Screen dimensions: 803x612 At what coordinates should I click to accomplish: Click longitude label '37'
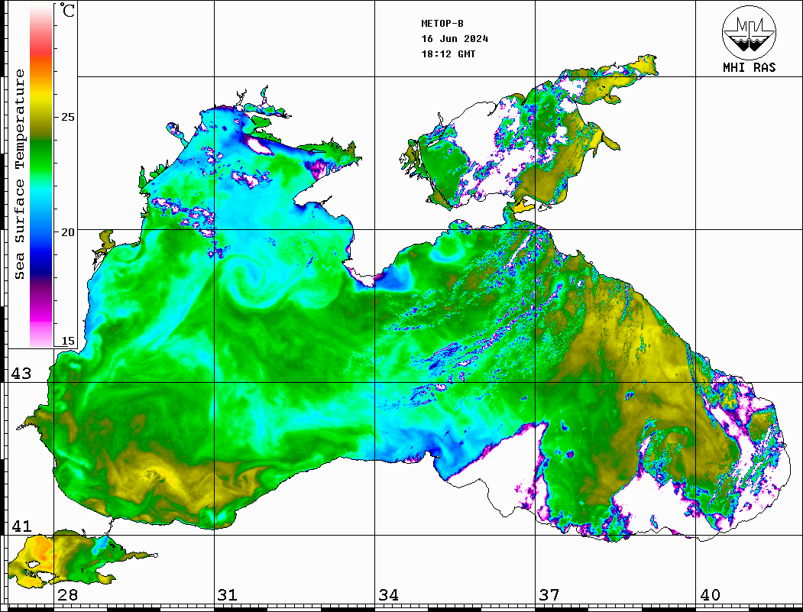pyautogui.click(x=549, y=595)
